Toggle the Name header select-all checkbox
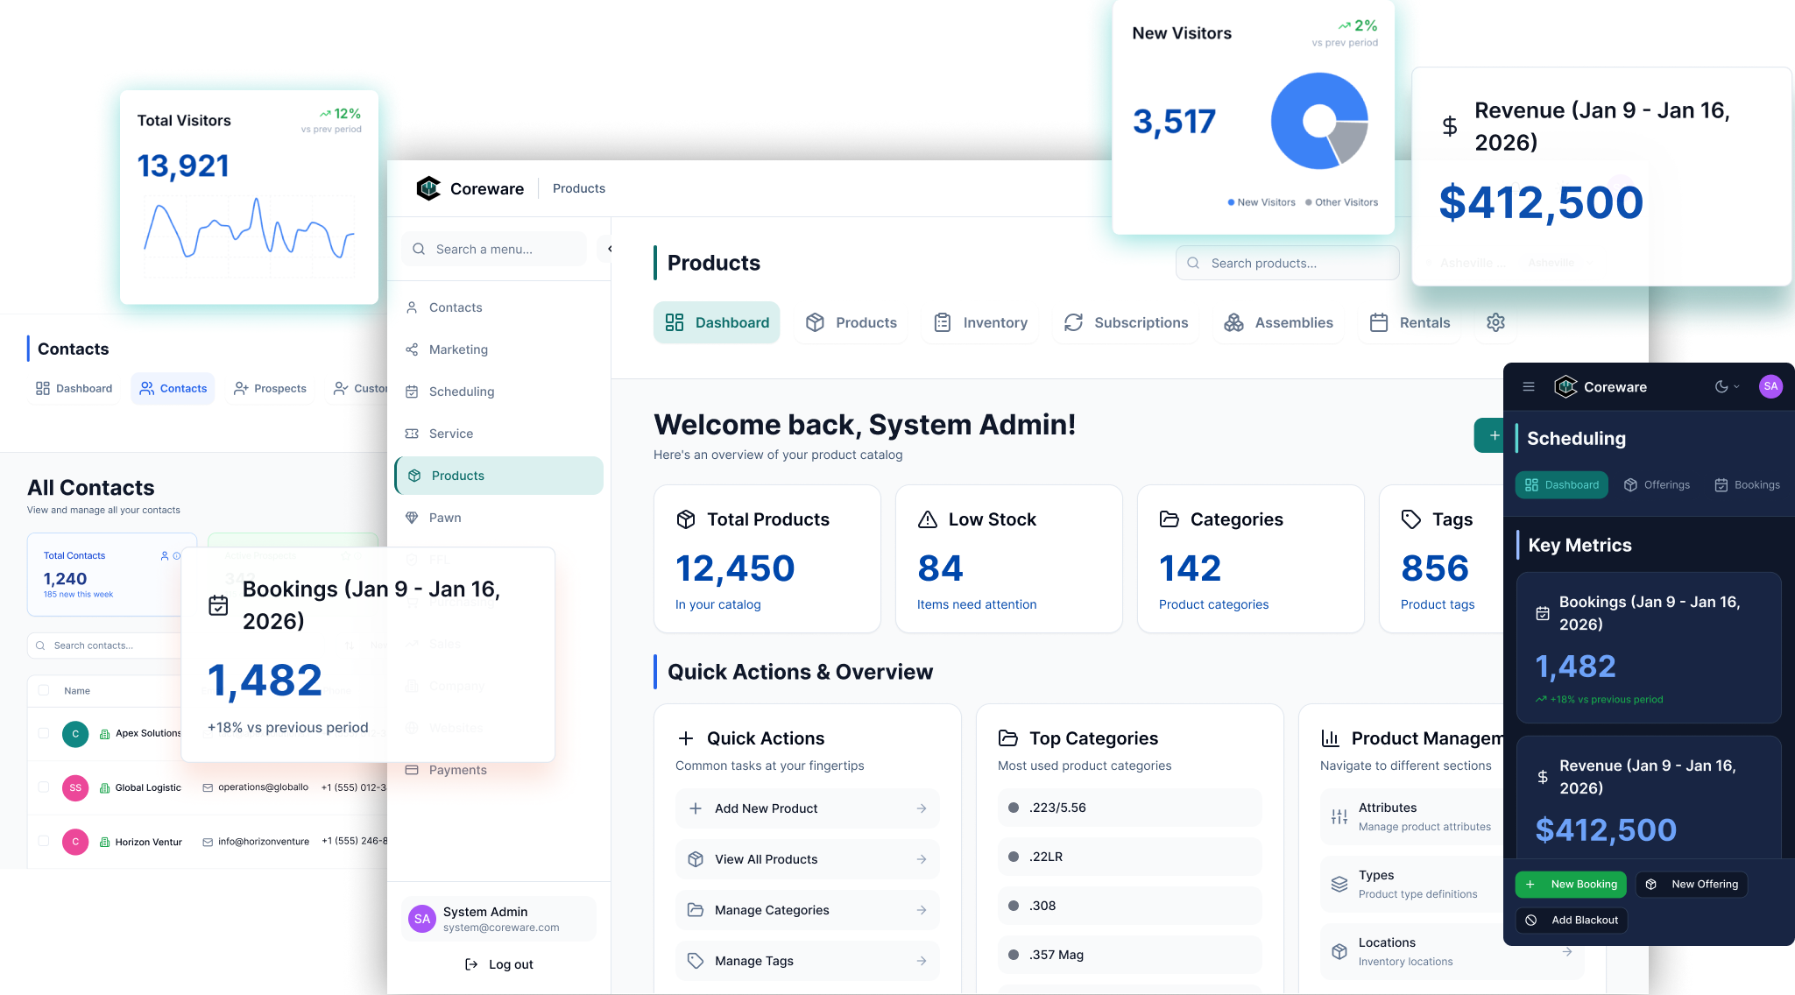This screenshot has height=995, width=1795. click(x=44, y=690)
